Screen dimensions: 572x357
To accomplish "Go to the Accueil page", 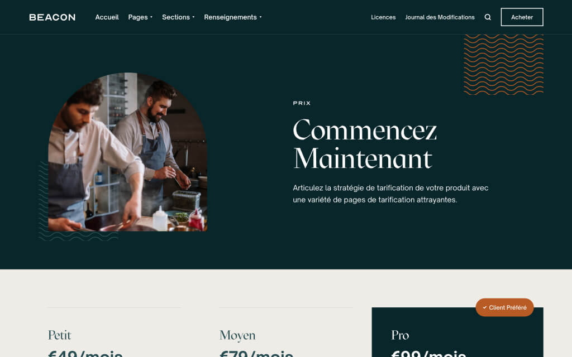I will point(107,17).
